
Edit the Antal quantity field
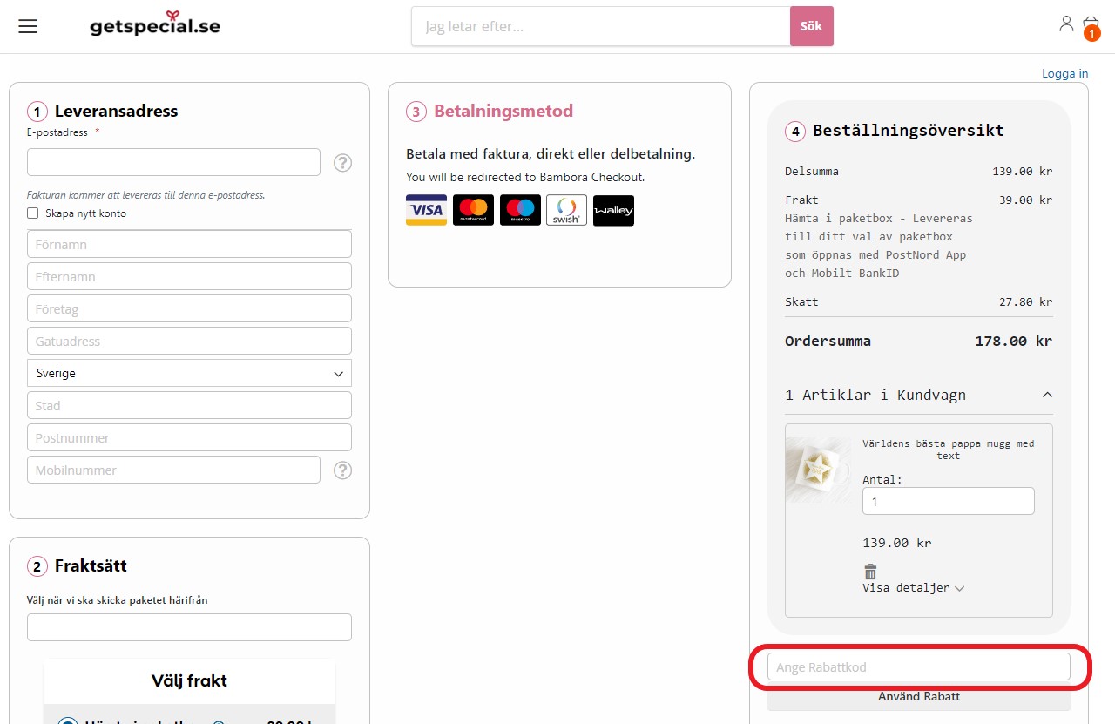[x=949, y=501]
